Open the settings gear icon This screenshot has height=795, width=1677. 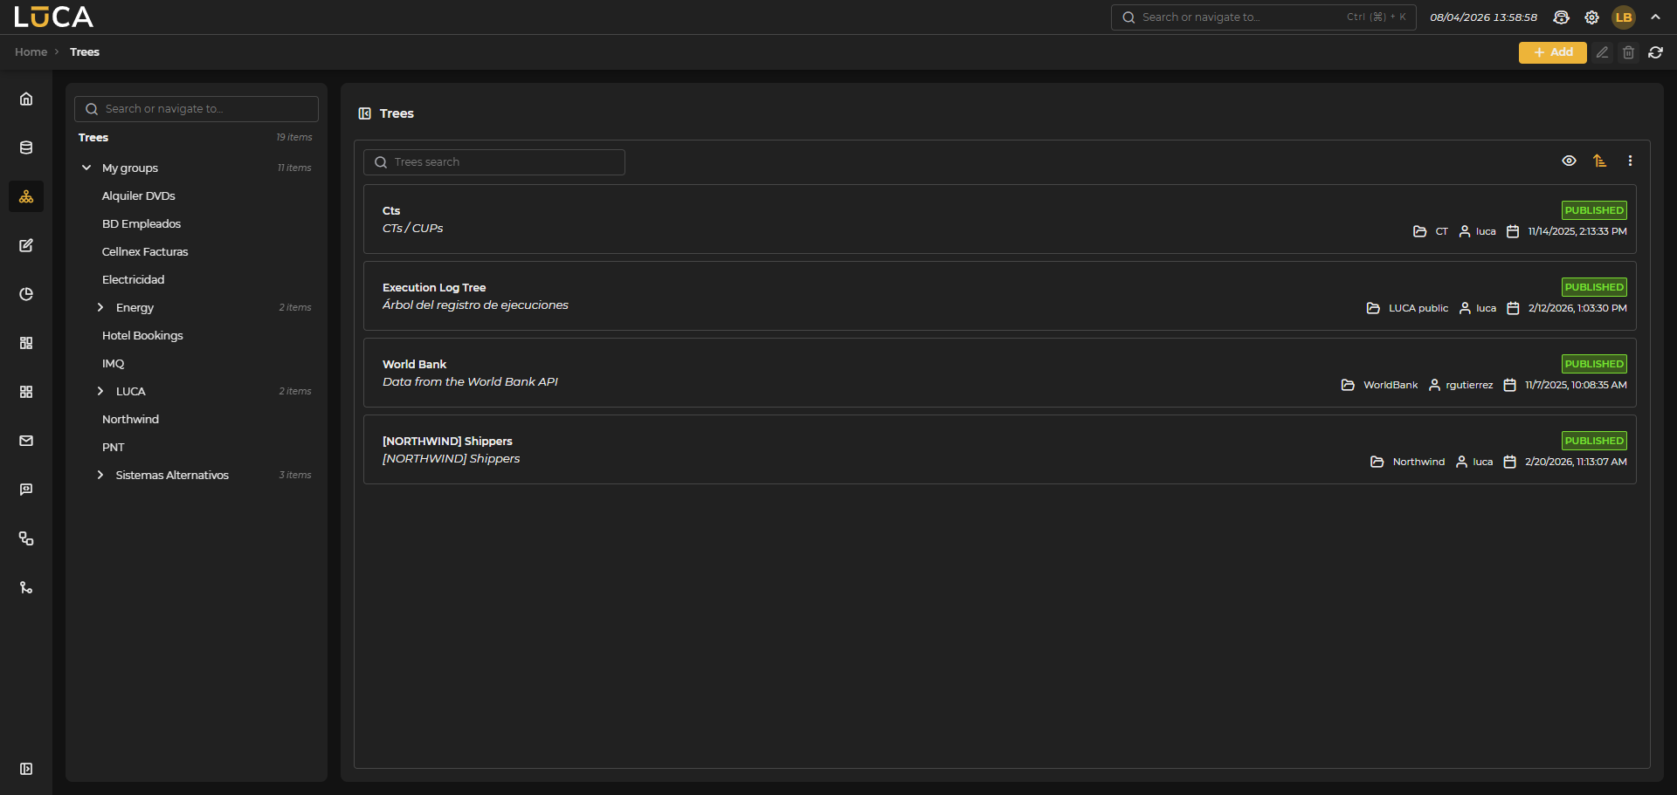(x=1591, y=17)
